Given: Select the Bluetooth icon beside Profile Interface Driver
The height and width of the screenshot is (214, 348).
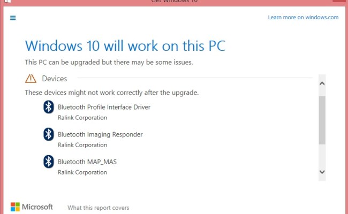Looking at the screenshot, I should [x=49, y=107].
